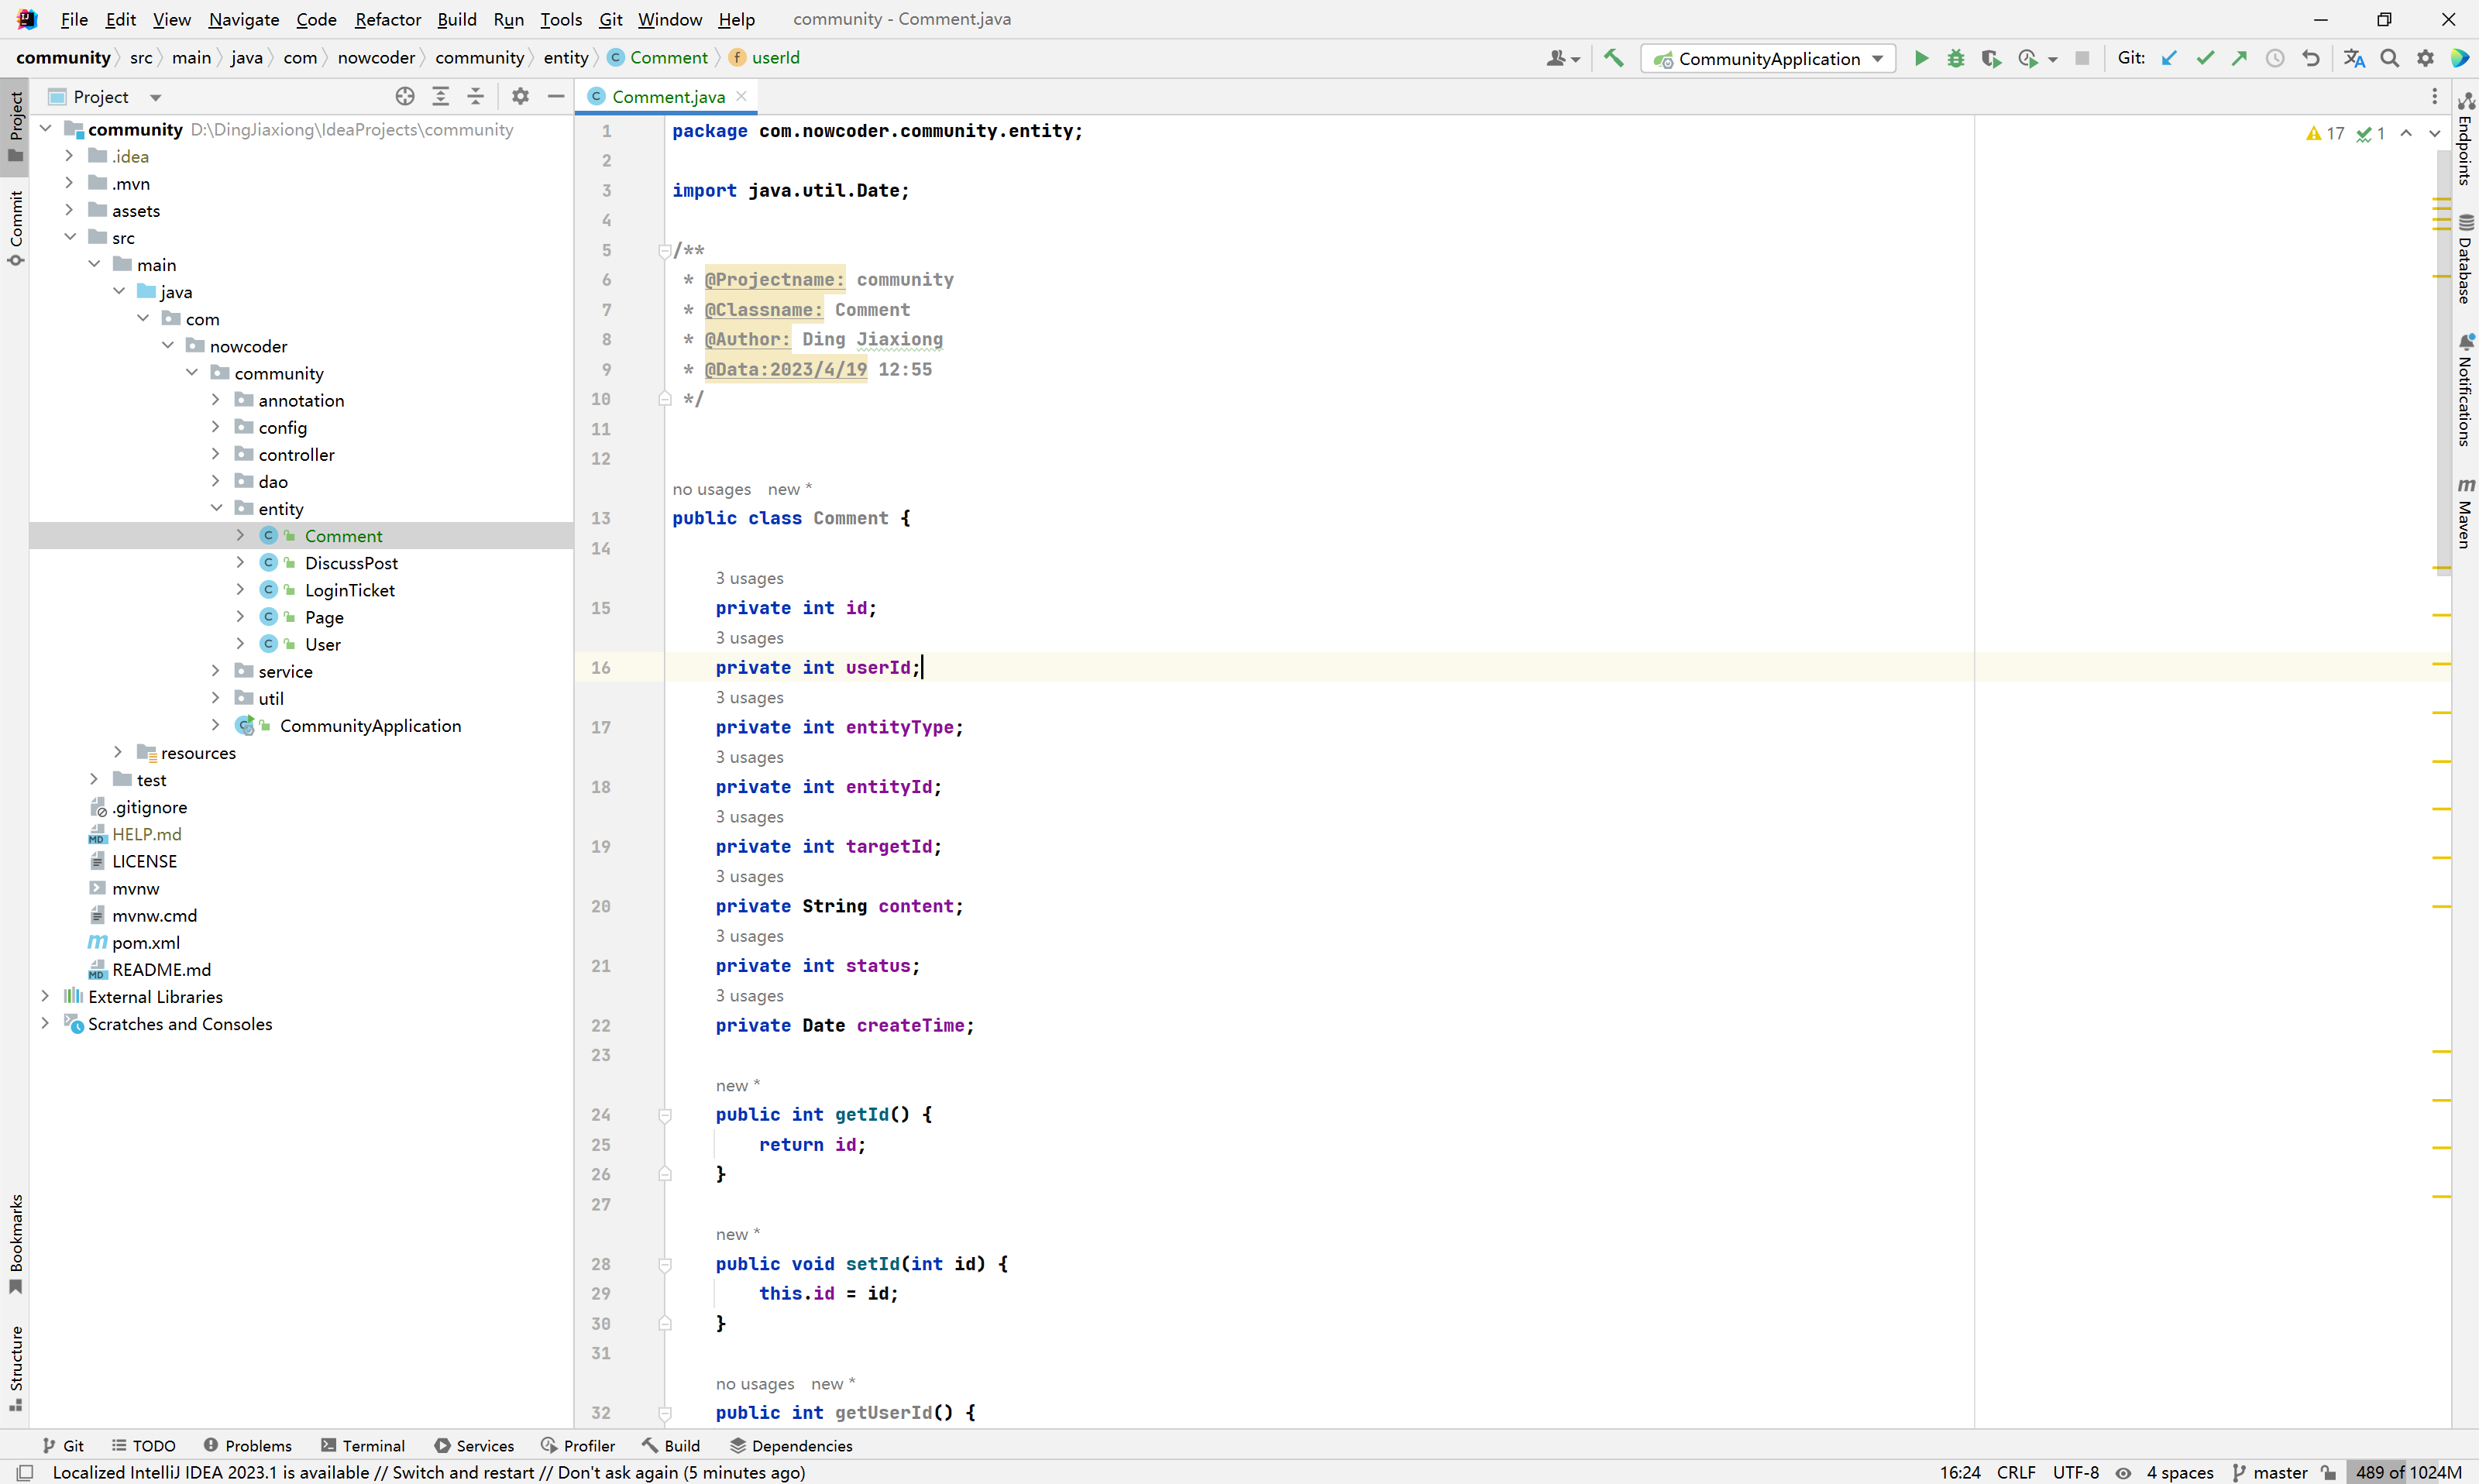Viewport: 2479px width, 1484px height.
Task: Fold the setId method at line 28
Action: pyautogui.click(x=665, y=1263)
